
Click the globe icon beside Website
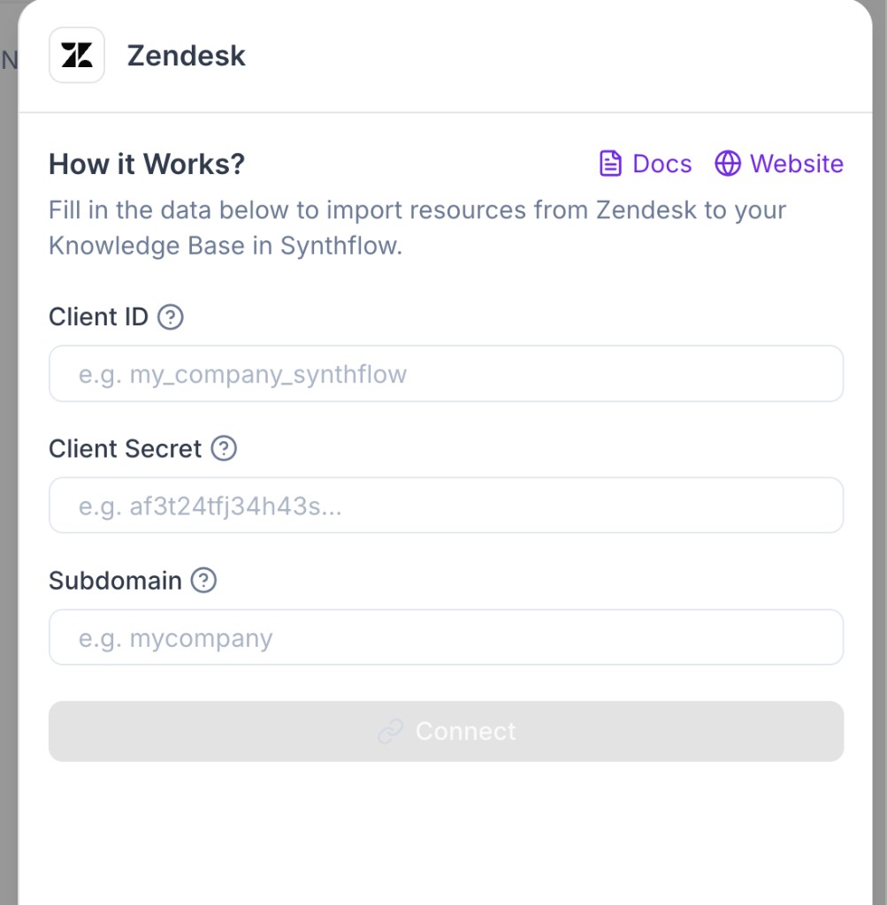728,164
